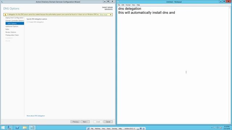This screenshot has height=130, width=232.
Task: Maximize the Notepad window
Action: tap(224, 1)
